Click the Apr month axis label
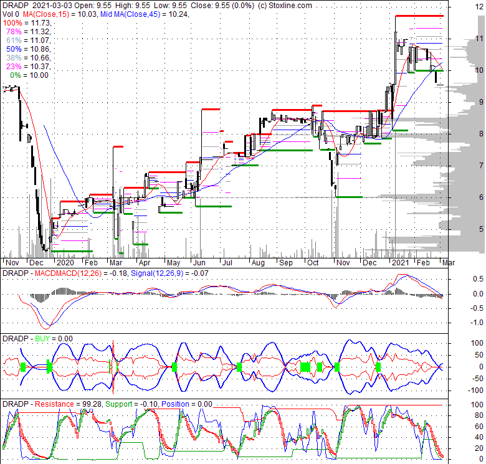This screenshot has height=464, width=486. click(x=145, y=263)
